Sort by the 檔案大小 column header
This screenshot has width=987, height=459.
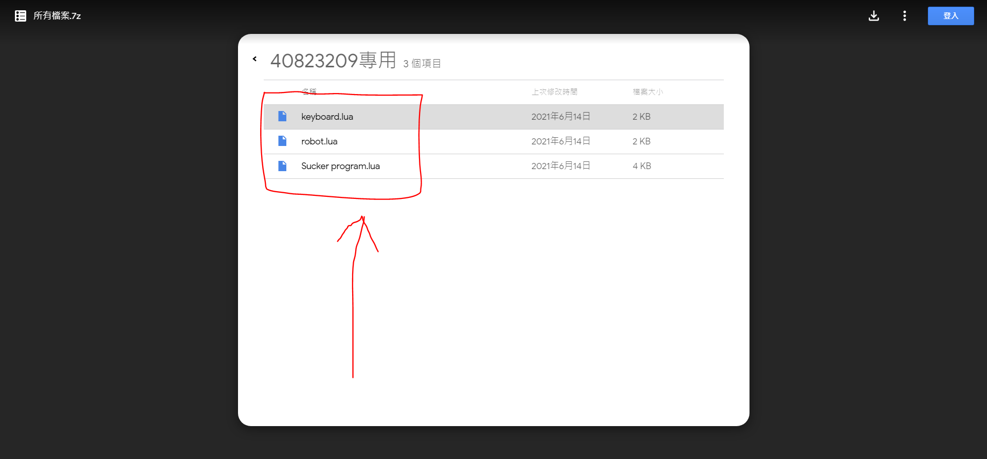[648, 91]
